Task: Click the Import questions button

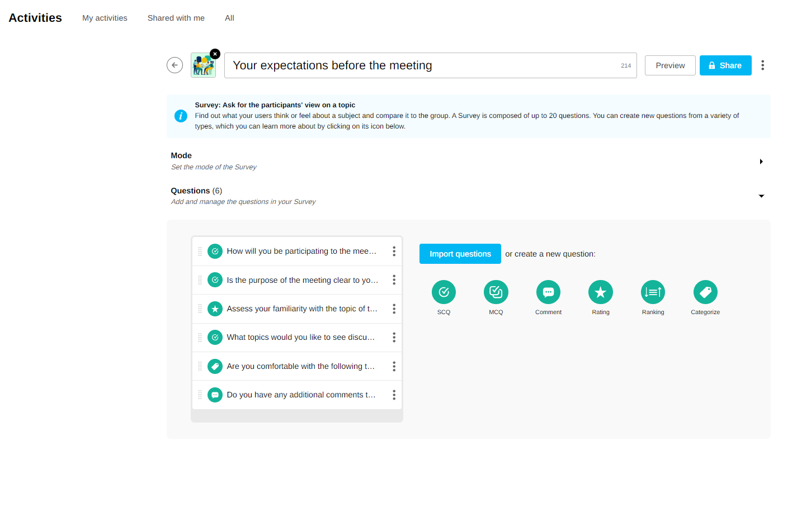Action: point(460,254)
